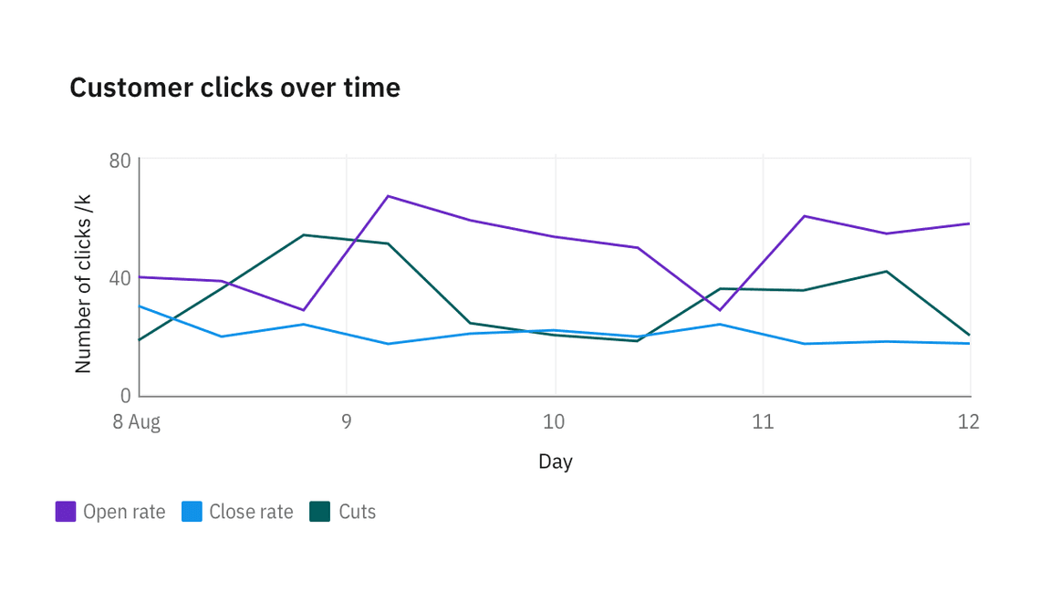Select the Number of clicks /k axis title
1051x591 pixels.
[83, 283]
